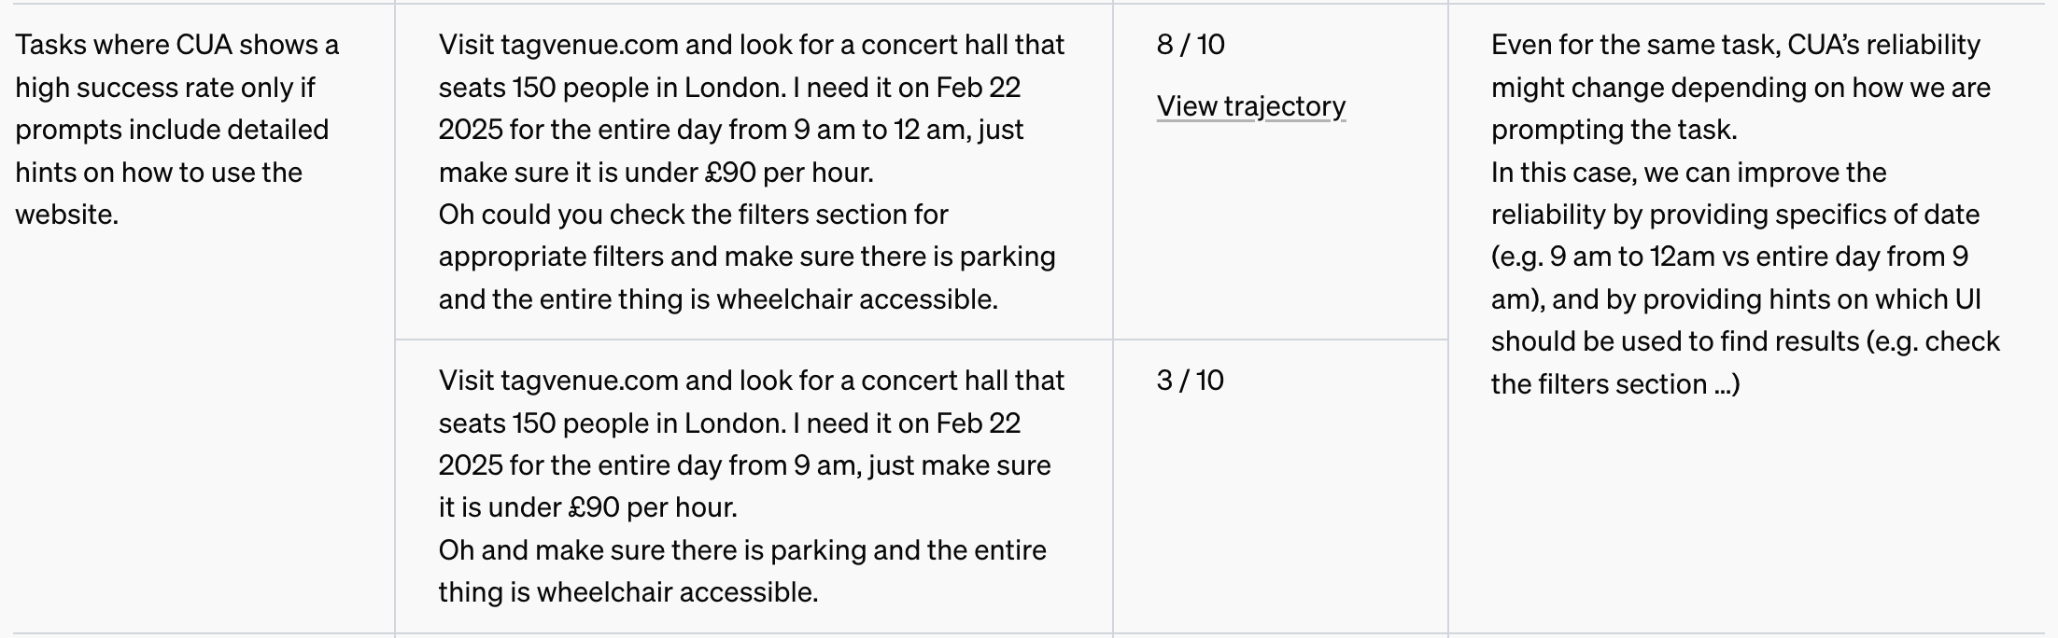
Task: Click the 'Even for the same task' note
Action: click(x=1735, y=45)
